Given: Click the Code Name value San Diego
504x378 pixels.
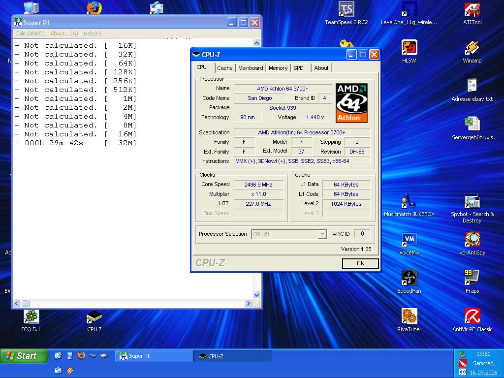Looking at the screenshot, I should [260, 98].
